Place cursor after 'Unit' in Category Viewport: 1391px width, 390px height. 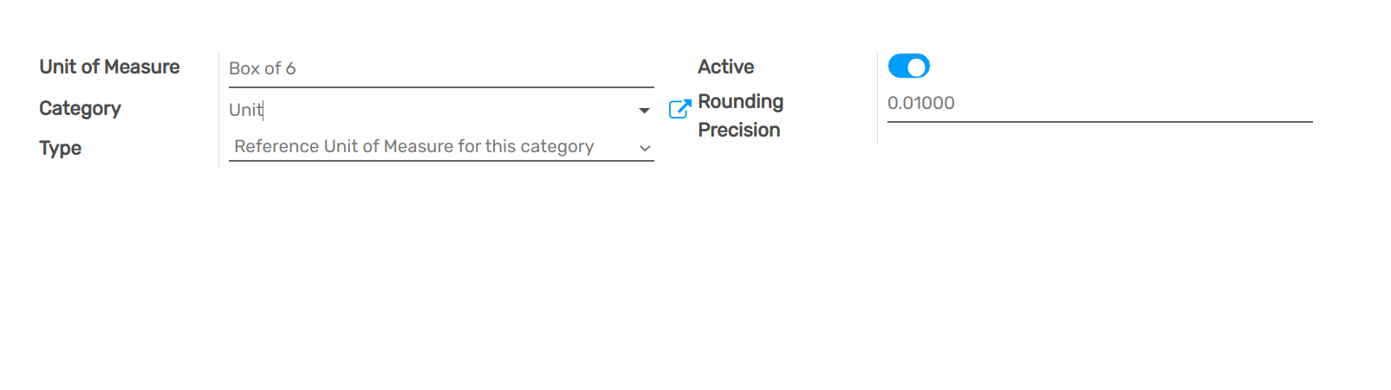[263, 110]
